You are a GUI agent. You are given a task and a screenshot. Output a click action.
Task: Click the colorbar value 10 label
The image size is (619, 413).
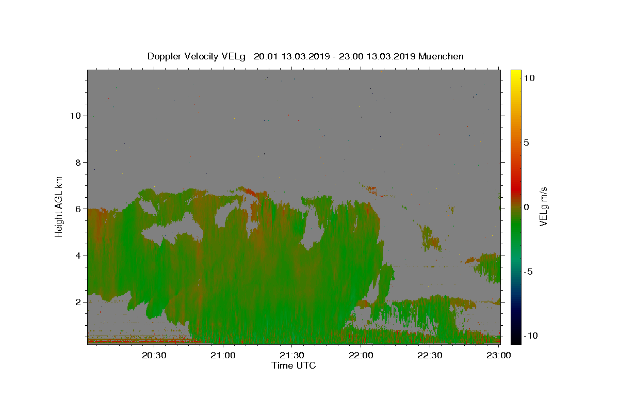(x=529, y=78)
